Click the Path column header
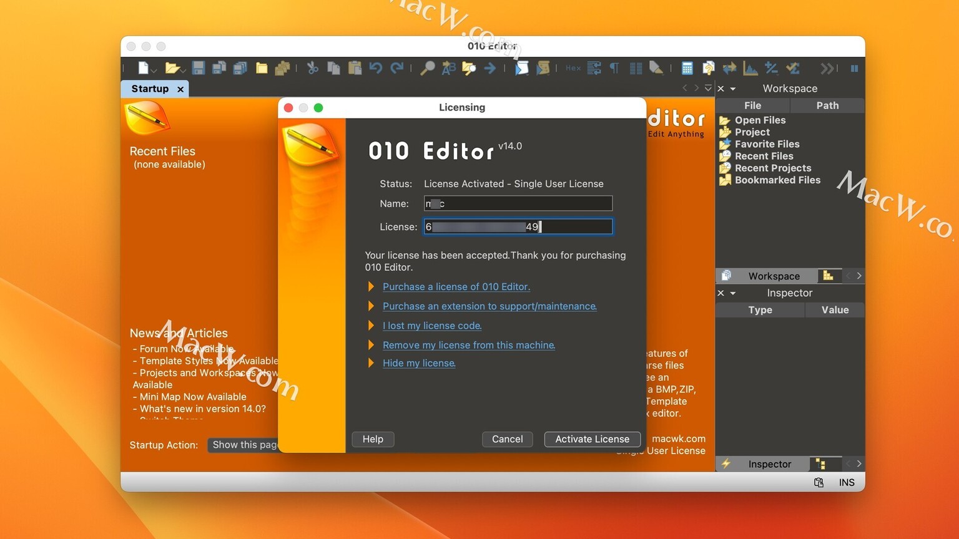The width and height of the screenshot is (959, 539). 827,105
